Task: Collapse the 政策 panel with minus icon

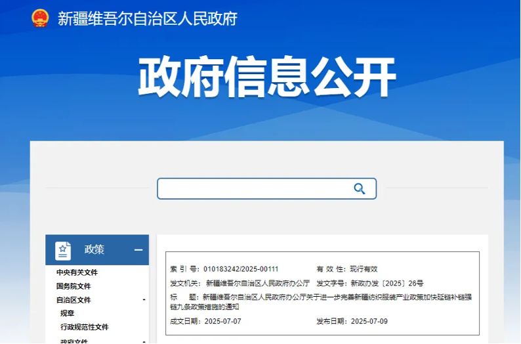Action: 138,250
